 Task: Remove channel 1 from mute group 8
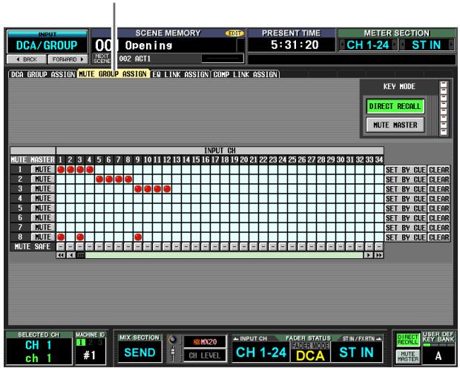click(x=61, y=237)
